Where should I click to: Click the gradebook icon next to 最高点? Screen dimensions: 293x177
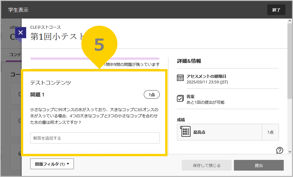(185, 132)
